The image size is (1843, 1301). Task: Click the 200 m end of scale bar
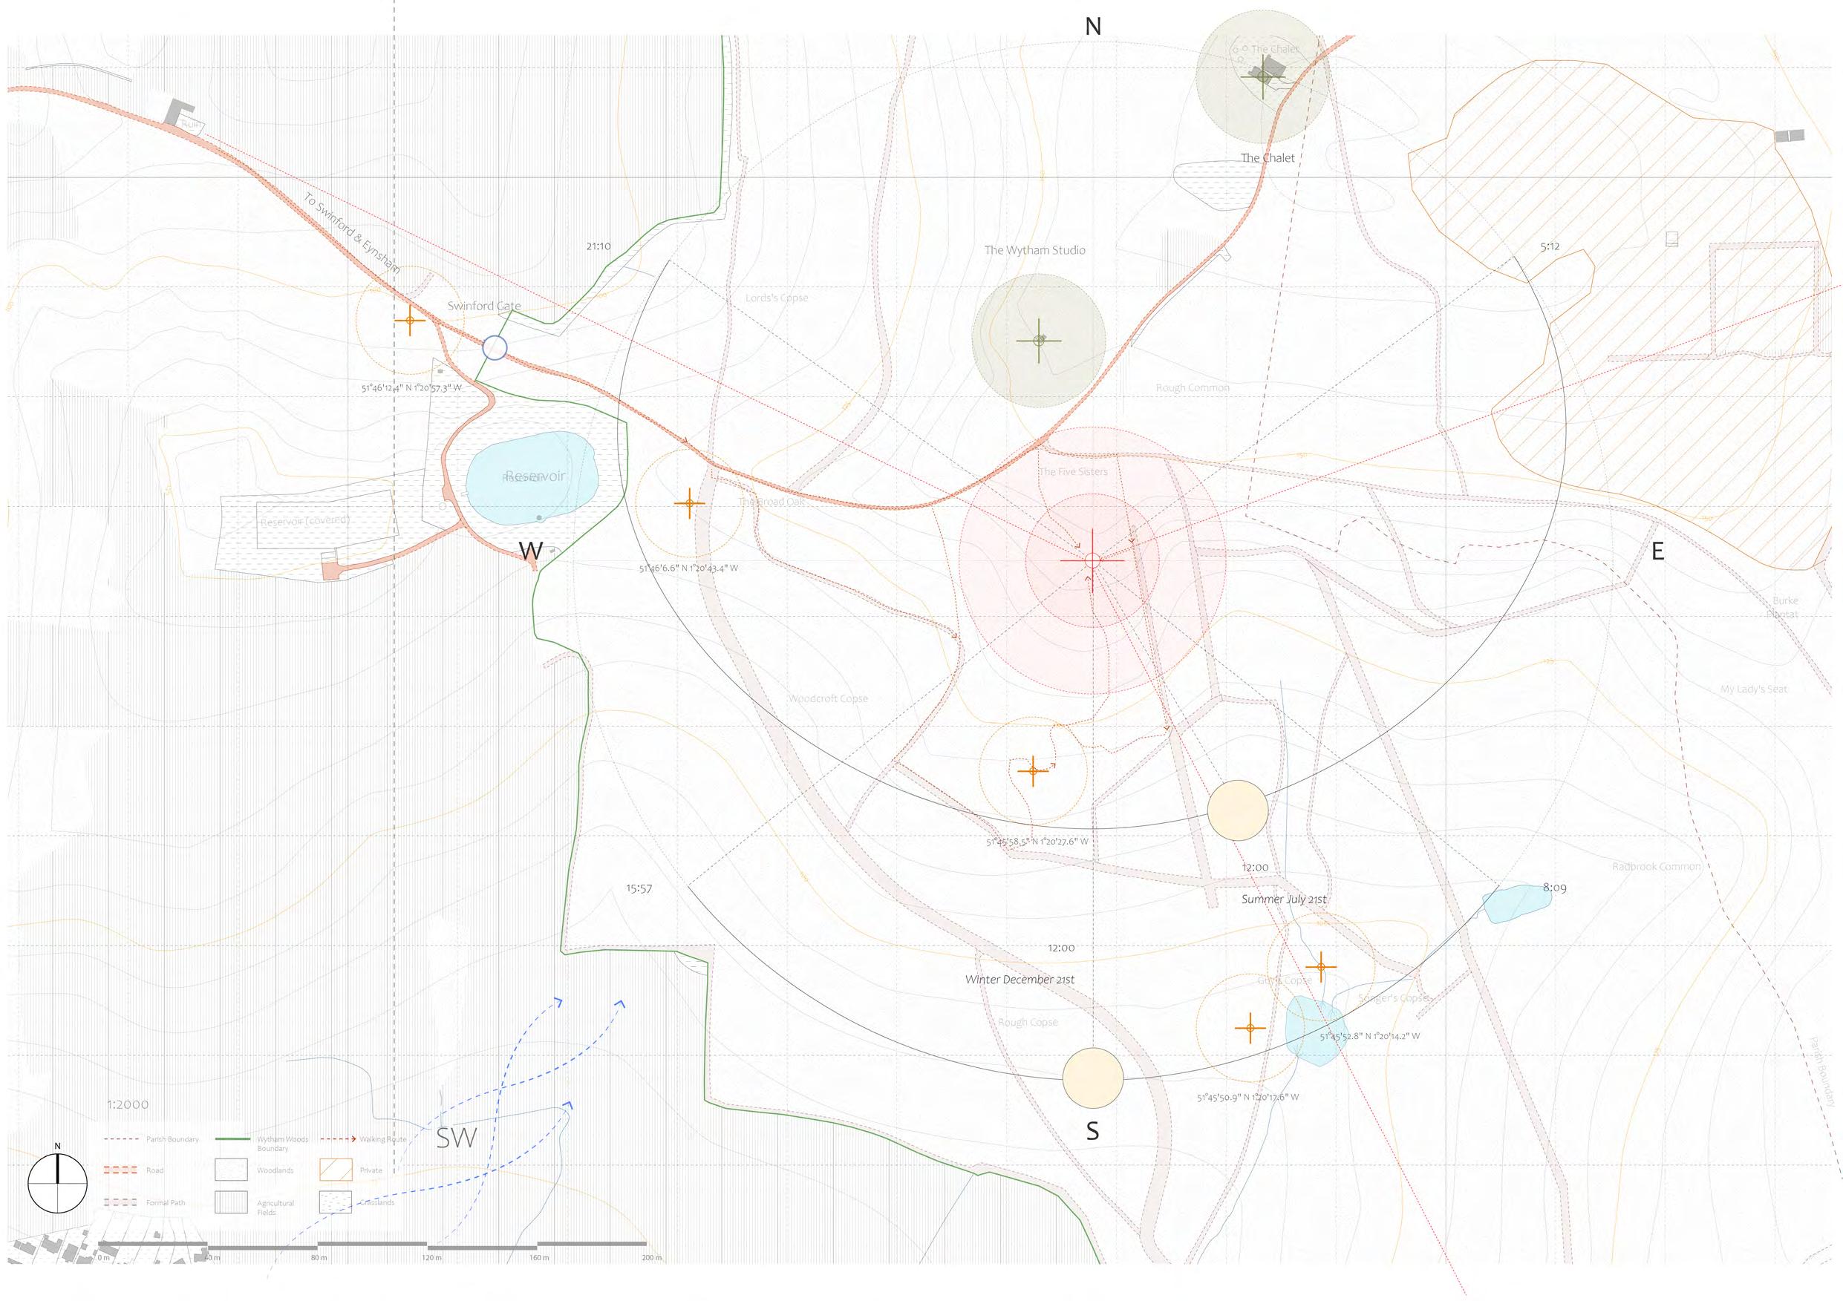tap(645, 1244)
